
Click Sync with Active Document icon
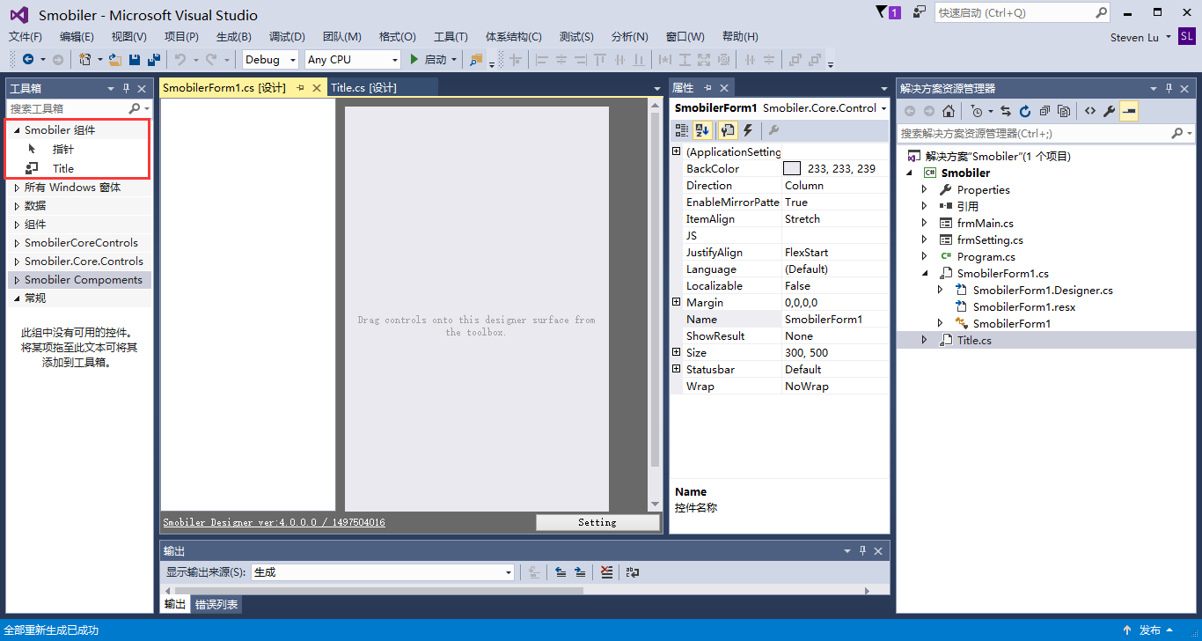pyautogui.click(x=1006, y=111)
